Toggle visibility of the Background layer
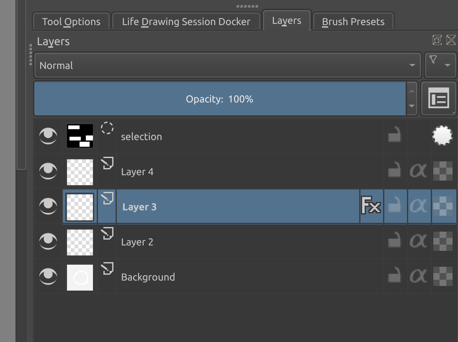 point(48,277)
